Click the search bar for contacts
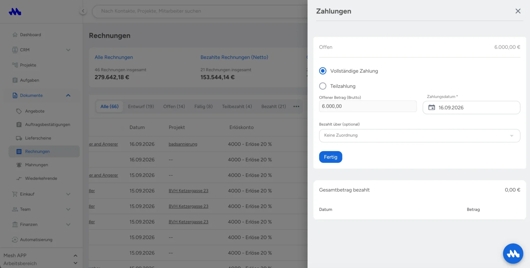 coord(202,11)
